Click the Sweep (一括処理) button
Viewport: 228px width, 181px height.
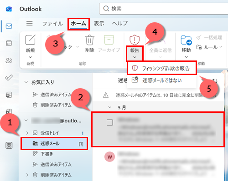click(209, 37)
